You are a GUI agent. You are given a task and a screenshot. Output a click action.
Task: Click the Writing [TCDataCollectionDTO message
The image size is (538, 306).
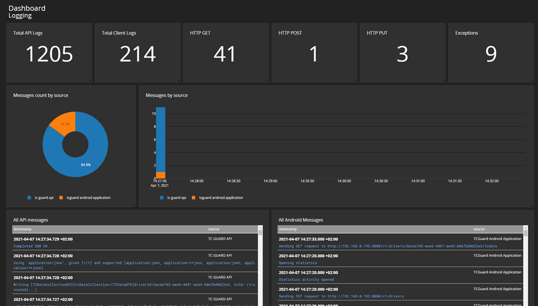134,287
